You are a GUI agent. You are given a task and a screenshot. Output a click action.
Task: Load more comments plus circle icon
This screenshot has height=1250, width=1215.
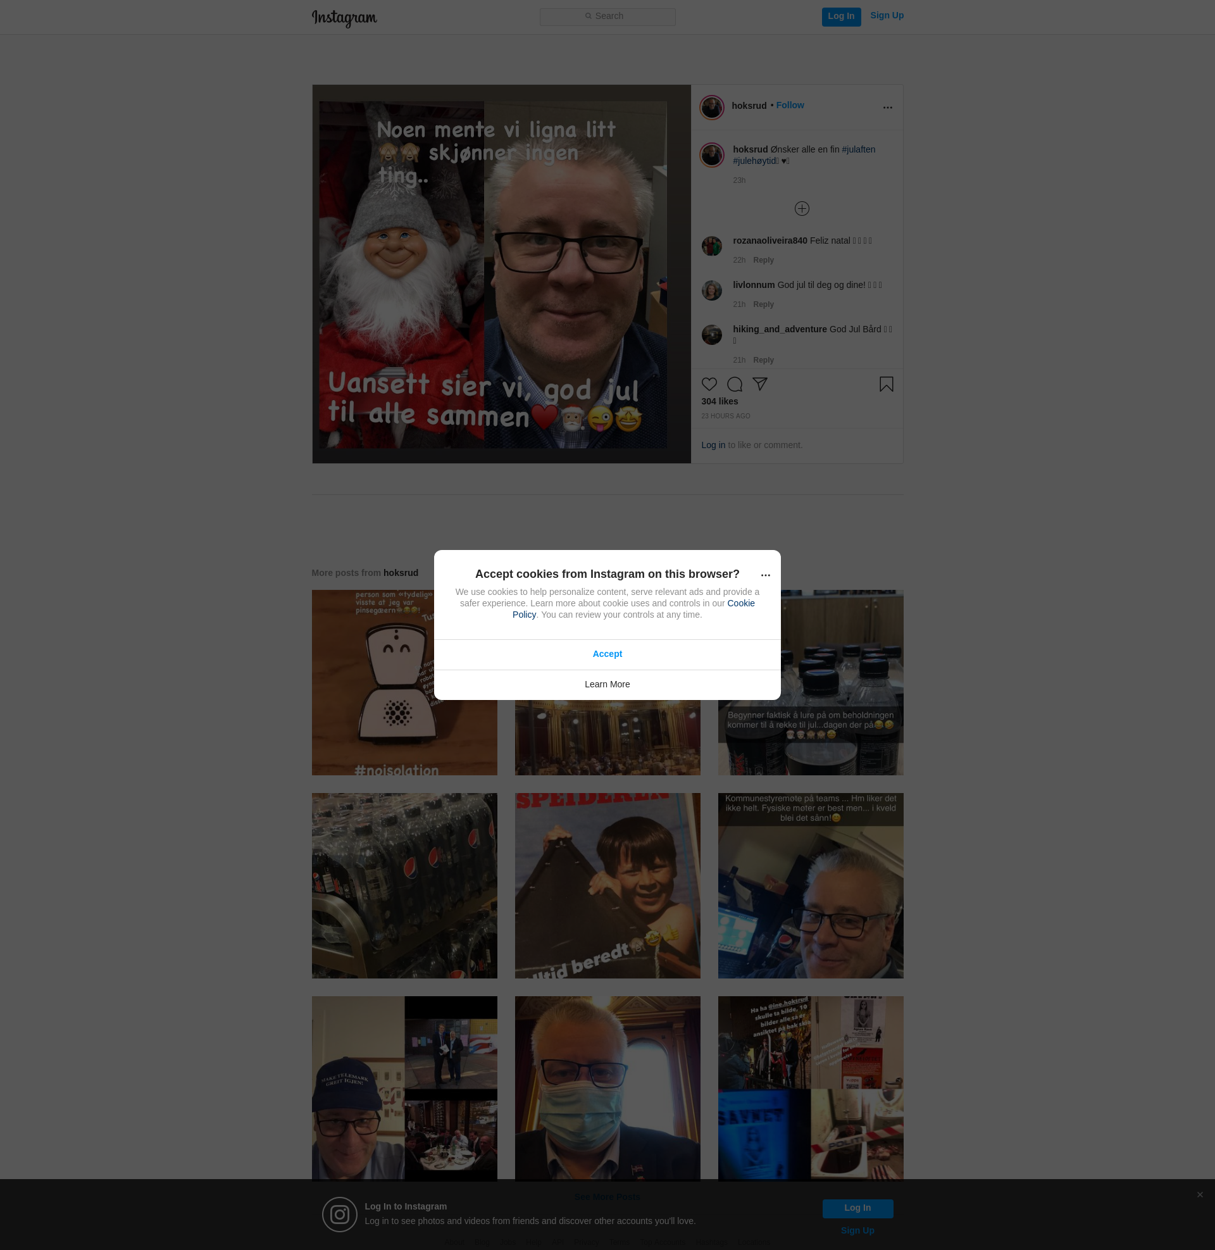point(802,209)
